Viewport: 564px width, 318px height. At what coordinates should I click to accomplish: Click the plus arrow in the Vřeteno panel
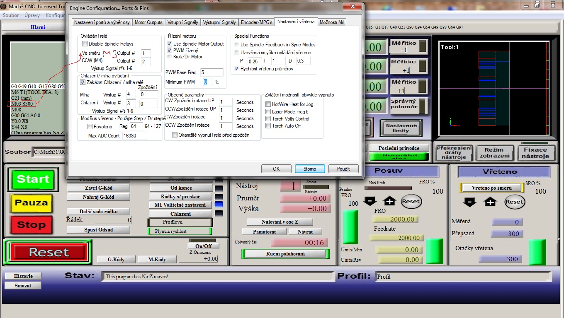click(490, 202)
